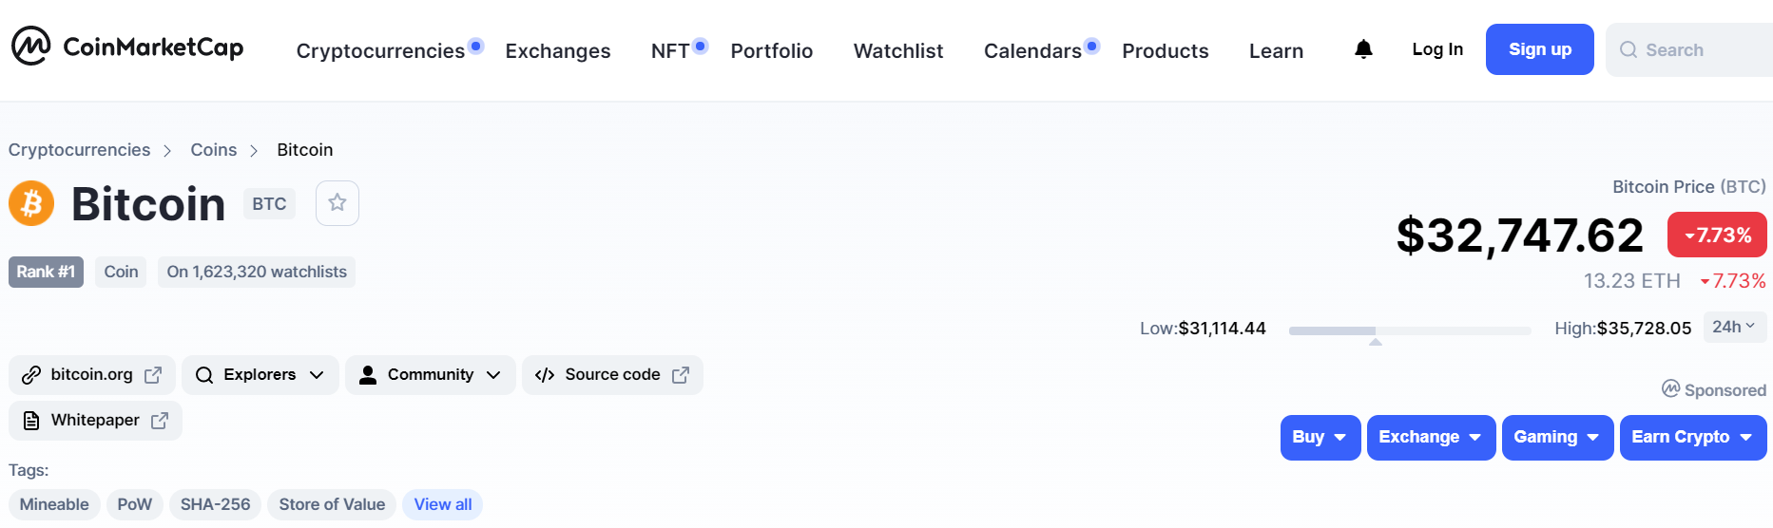Open the Cryptocurrencies menu
Image resolution: width=1773 pixels, height=528 pixels.
coord(380,51)
